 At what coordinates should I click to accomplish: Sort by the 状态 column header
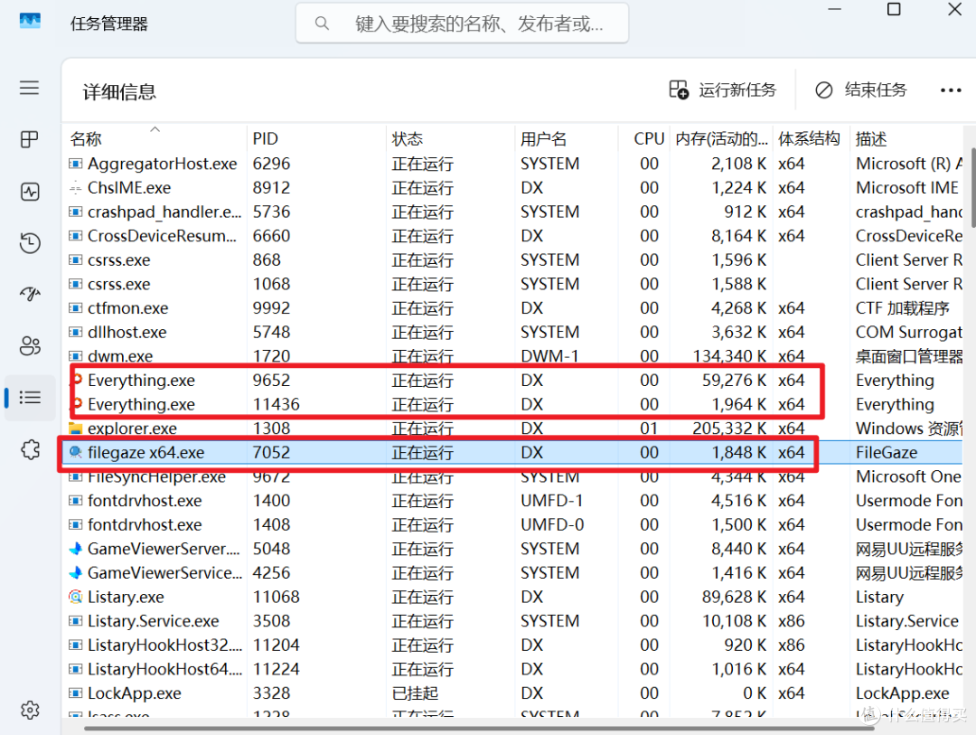pos(450,138)
